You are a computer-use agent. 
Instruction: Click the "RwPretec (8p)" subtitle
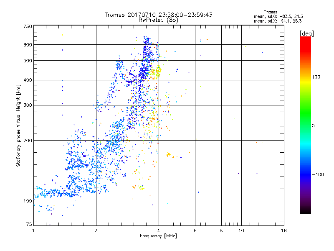[158, 20]
